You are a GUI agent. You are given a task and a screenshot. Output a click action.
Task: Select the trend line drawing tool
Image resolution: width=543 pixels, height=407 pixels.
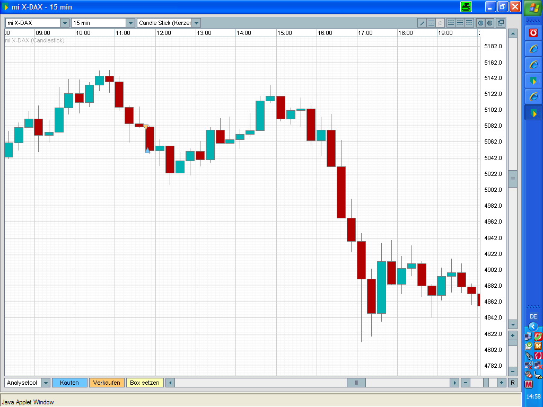pos(422,23)
